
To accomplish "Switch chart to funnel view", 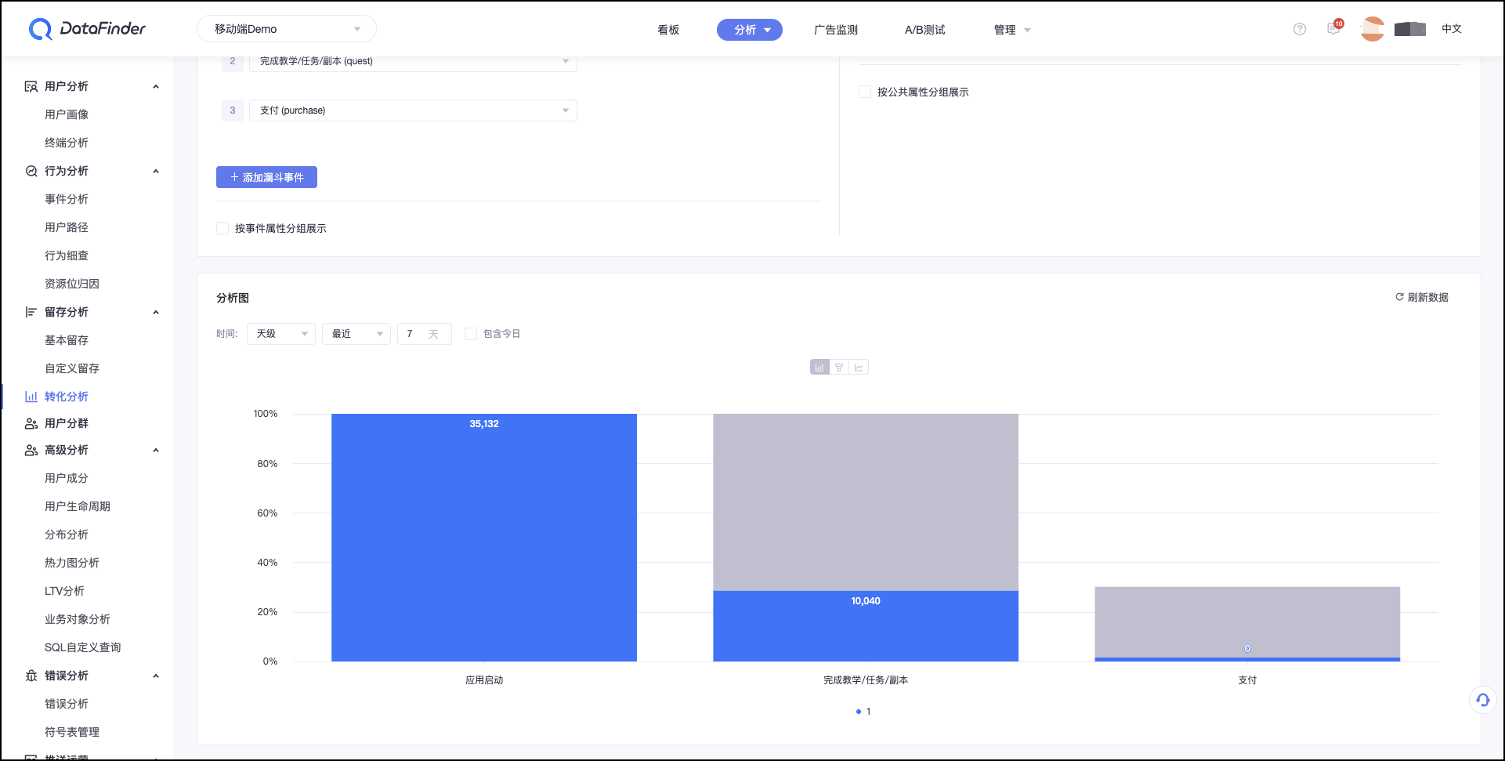I will pyautogui.click(x=839, y=368).
